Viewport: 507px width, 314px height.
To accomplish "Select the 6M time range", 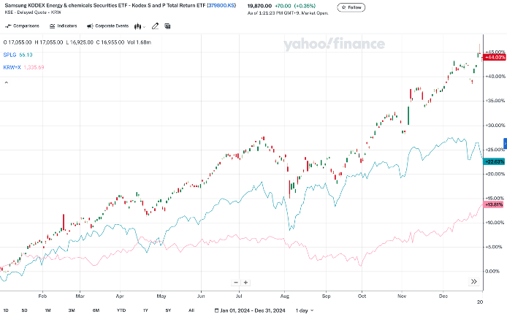I will pyautogui.click(x=96, y=310).
